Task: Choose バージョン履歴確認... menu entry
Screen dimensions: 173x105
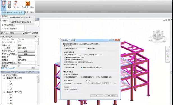Action: 10,29
